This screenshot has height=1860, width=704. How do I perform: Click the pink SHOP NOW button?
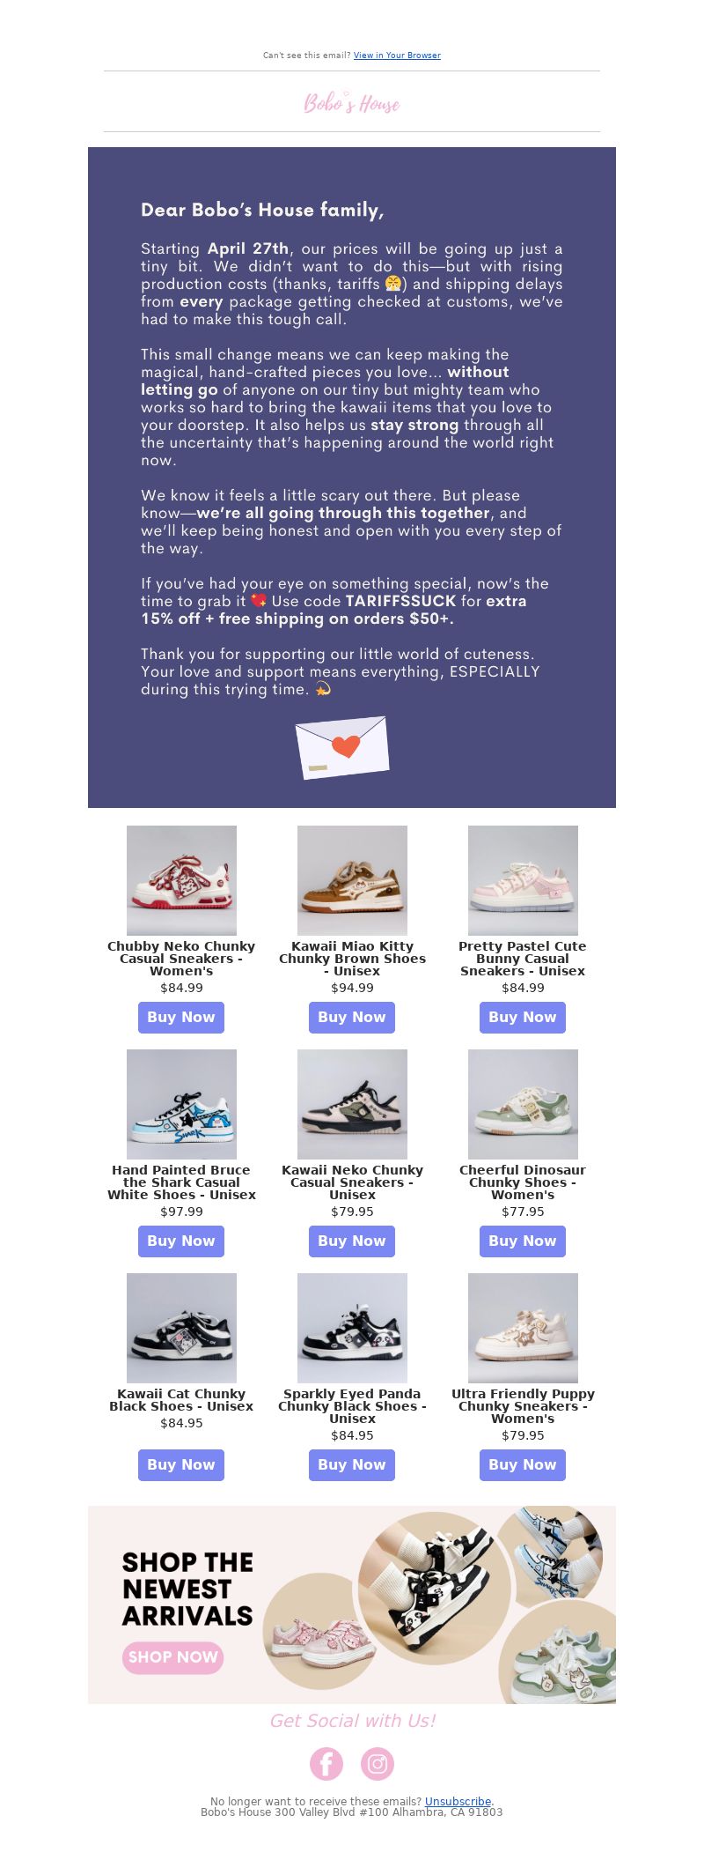point(172,1656)
